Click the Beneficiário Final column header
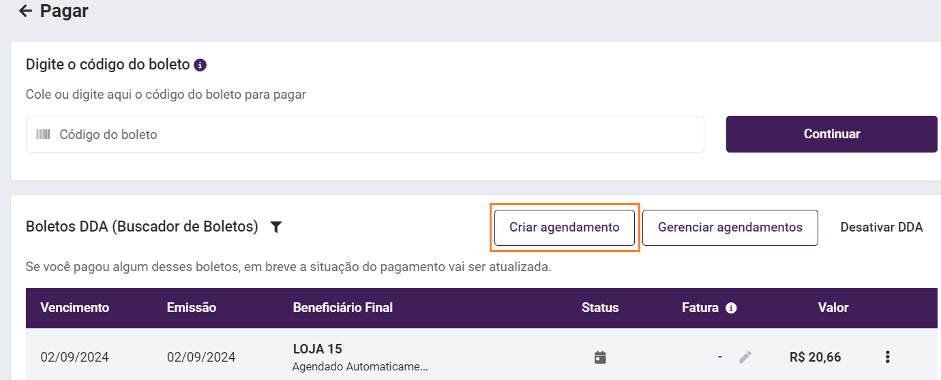941x380 pixels. [x=343, y=308]
